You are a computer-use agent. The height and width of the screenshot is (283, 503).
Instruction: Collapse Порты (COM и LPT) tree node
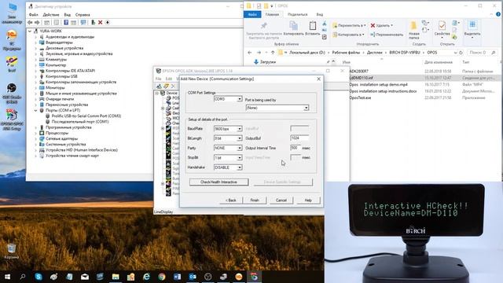coord(36,110)
